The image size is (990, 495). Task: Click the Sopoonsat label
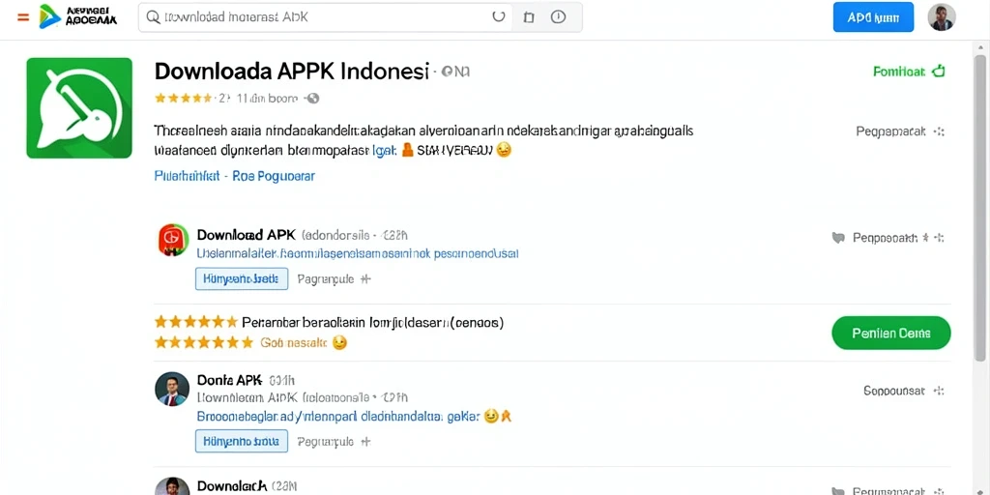(894, 391)
